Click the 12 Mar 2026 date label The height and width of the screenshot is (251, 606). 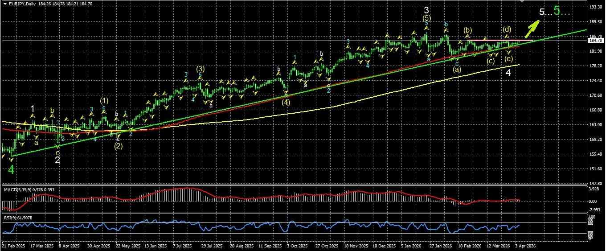tap(498, 246)
